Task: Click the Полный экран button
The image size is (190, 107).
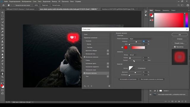Action: click(56, 5)
